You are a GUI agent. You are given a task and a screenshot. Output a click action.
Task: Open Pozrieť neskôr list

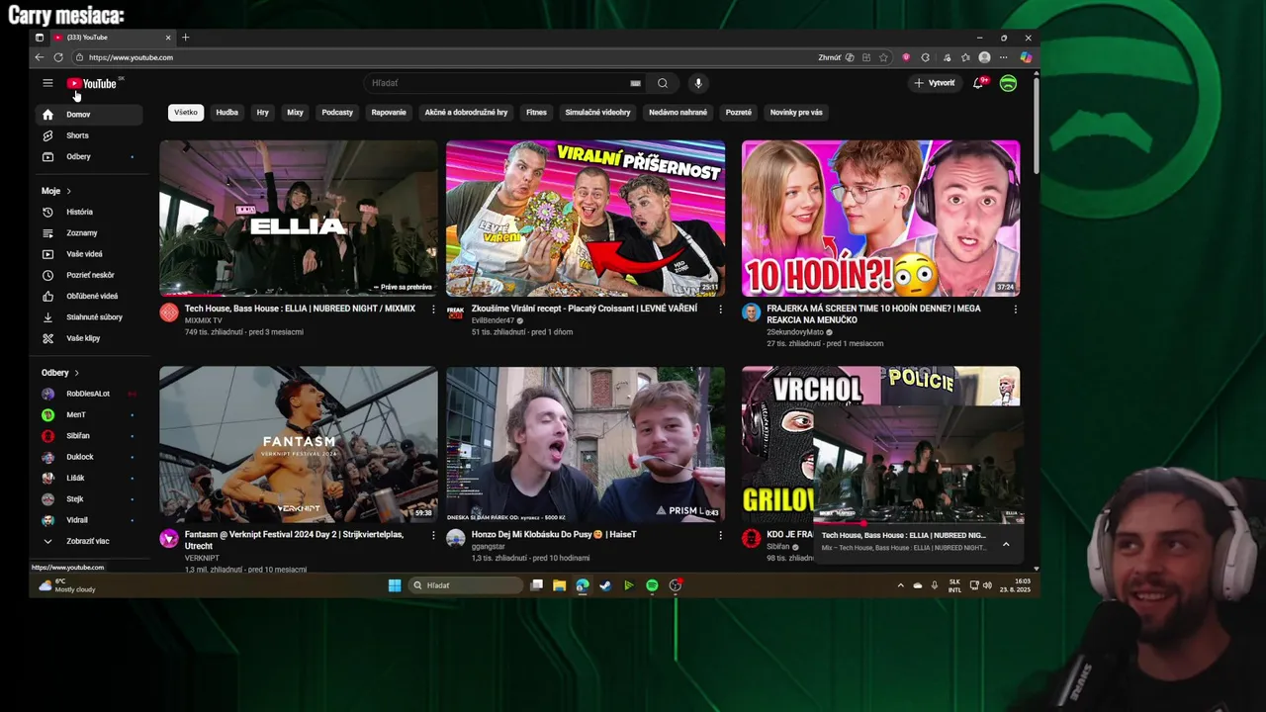click(x=90, y=275)
